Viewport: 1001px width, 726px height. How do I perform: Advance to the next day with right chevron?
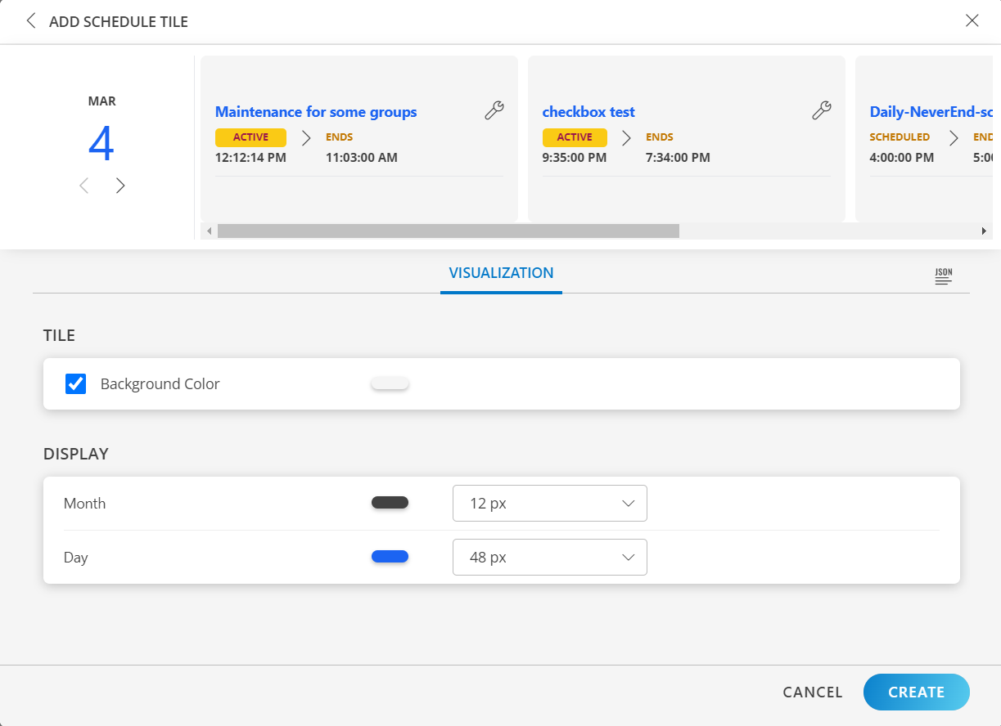tap(120, 186)
